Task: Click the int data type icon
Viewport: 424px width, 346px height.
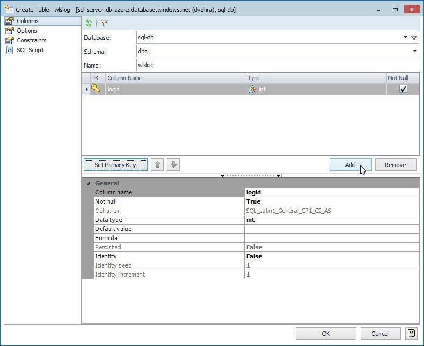Action: coord(252,89)
